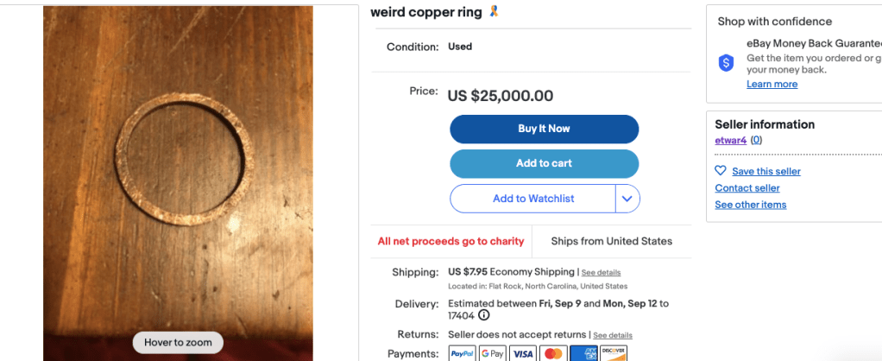882x361 pixels.
Task: Click the Add to Watchlist button
Action: [x=532, y=199]
